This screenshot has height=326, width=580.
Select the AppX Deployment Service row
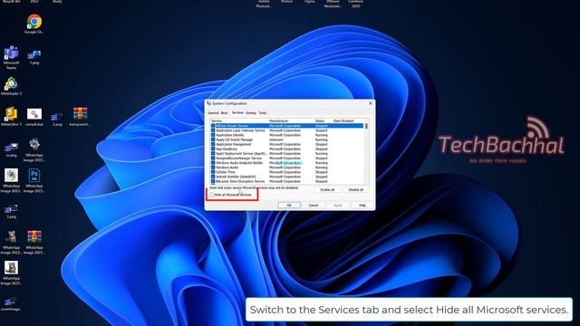pyautogui.click(x=287, y=153)
